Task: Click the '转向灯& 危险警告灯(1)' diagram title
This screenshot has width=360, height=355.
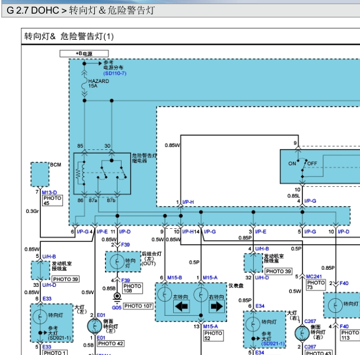Action: pyautogui.click(x=69, y=37)
